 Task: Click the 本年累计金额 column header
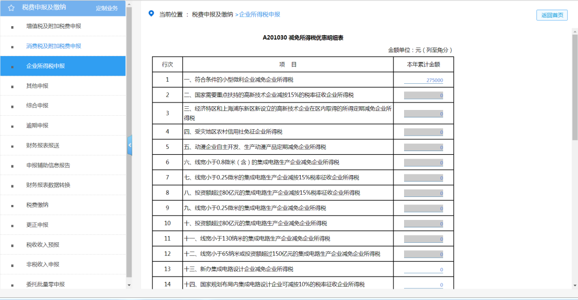[x=423, y=65]
